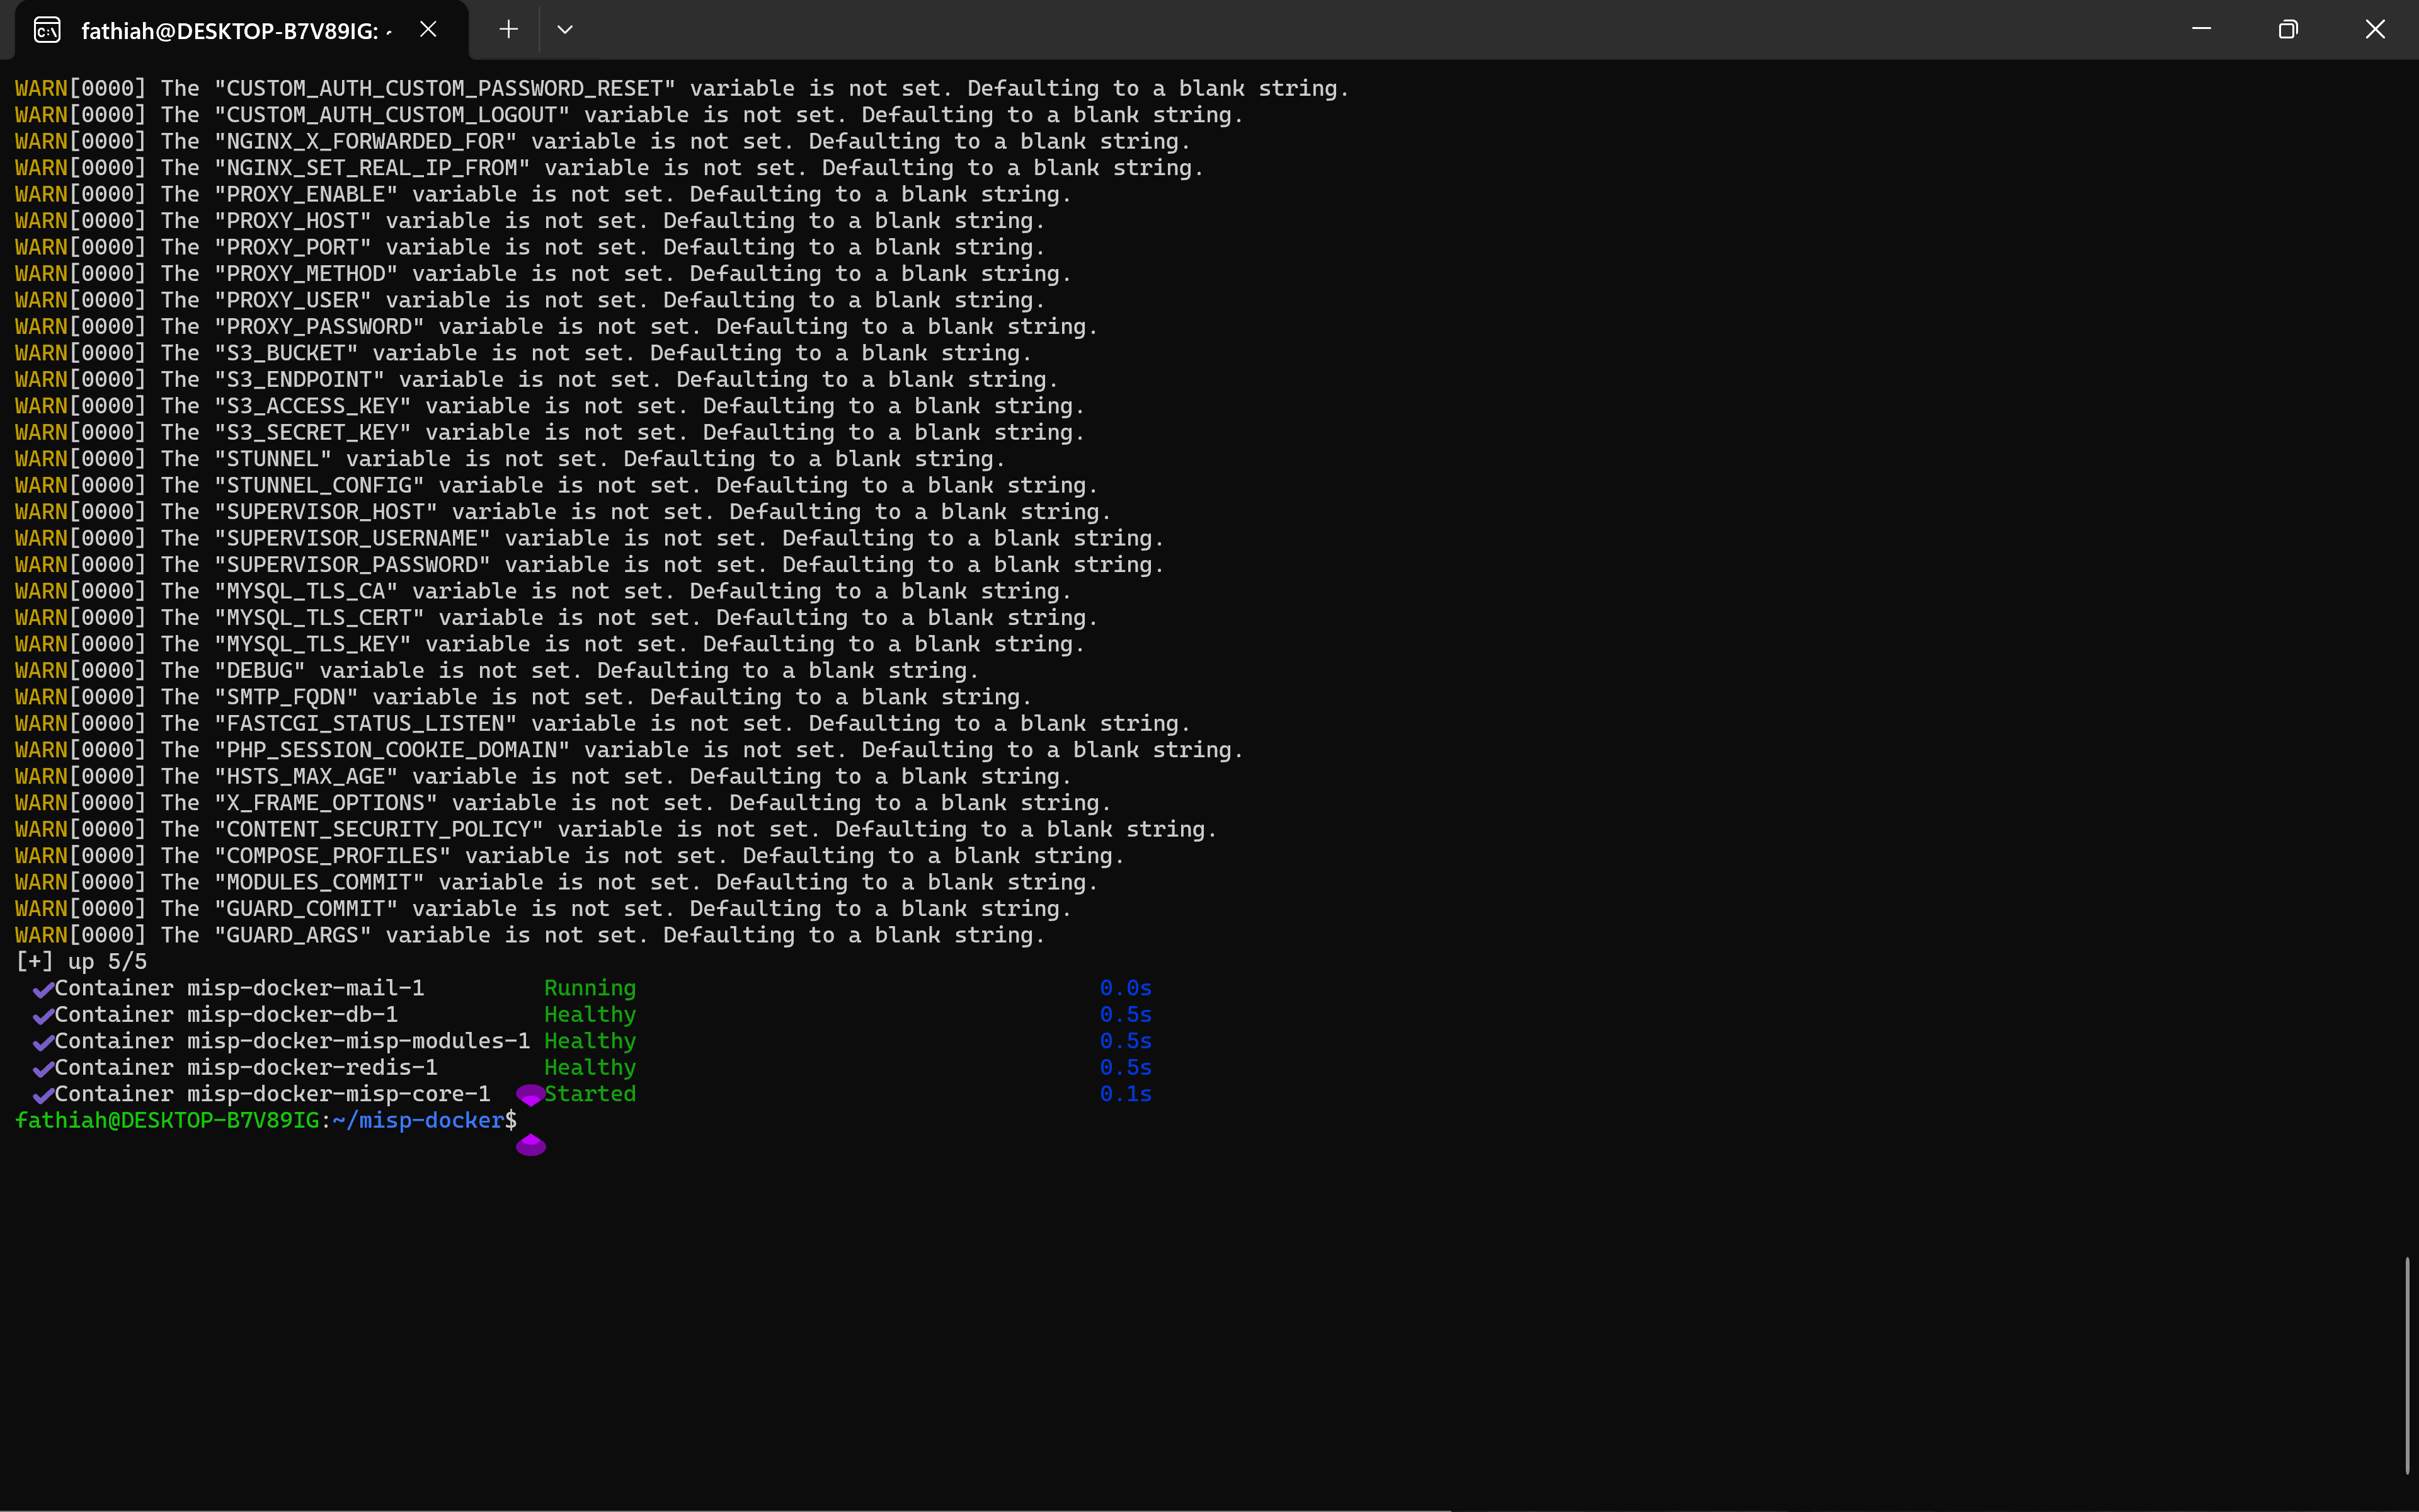Viewport: 2419px width, 1512px height.
Task: Click the "PROXY_PASSWORD" variable name
Action: pos(319,327)
